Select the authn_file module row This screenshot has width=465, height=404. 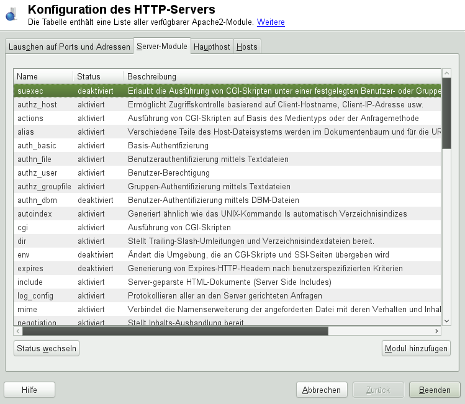coord(227,159)
